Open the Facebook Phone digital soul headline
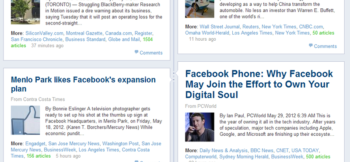Screen dimensions: 350x162 pyautogui.click(x=259, y=84)
